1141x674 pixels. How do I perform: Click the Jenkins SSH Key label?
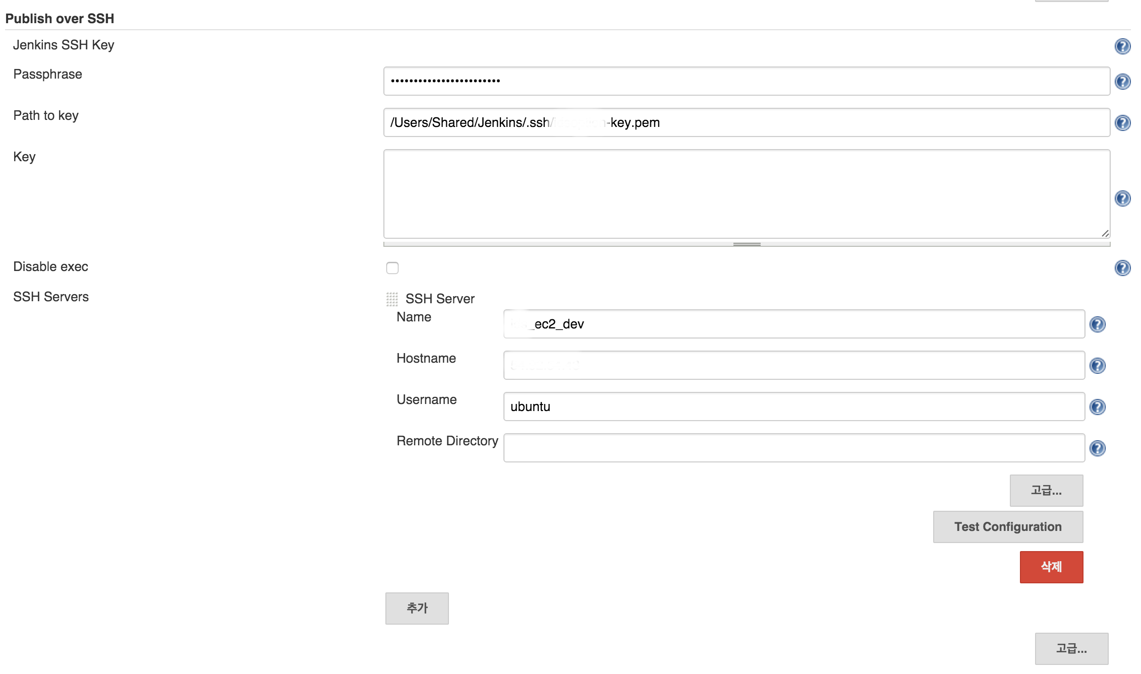[64, 45]
